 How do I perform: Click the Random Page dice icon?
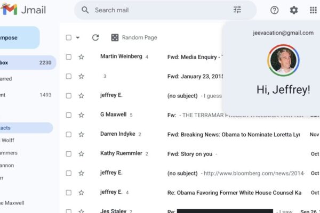click(x=115, y=37)
